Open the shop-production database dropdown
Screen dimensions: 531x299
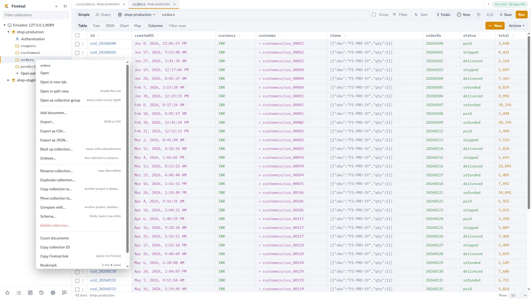click(136, 15)
